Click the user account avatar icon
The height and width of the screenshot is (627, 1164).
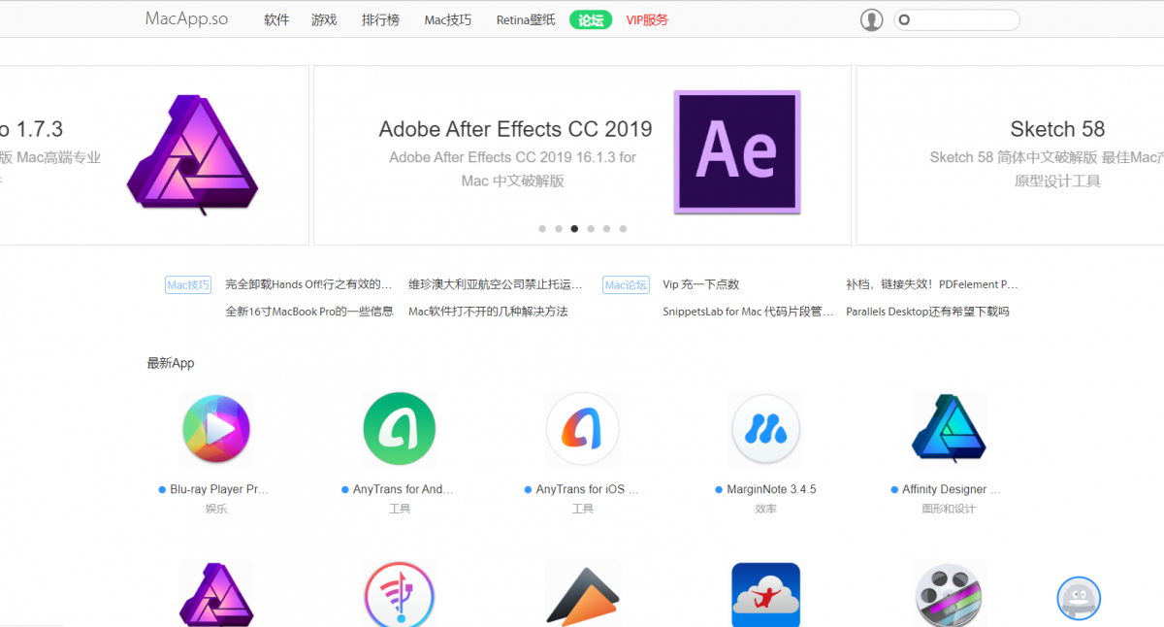pyautogui.click(x=871, y=20)
